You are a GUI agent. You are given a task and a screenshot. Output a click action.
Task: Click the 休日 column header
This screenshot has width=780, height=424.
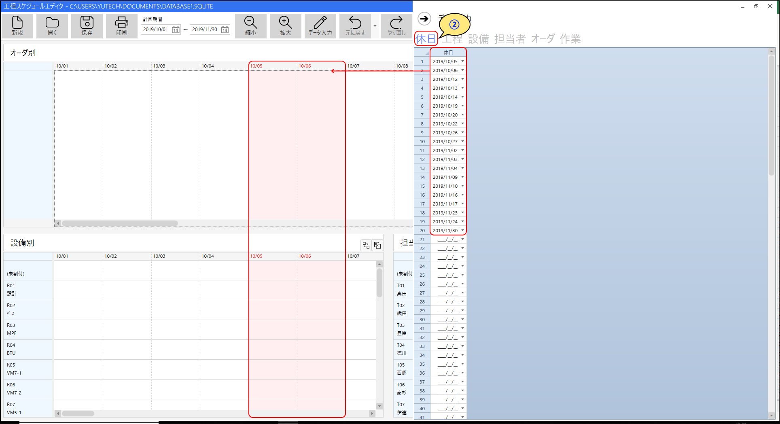pyautogui.click(x=448, y=52)
